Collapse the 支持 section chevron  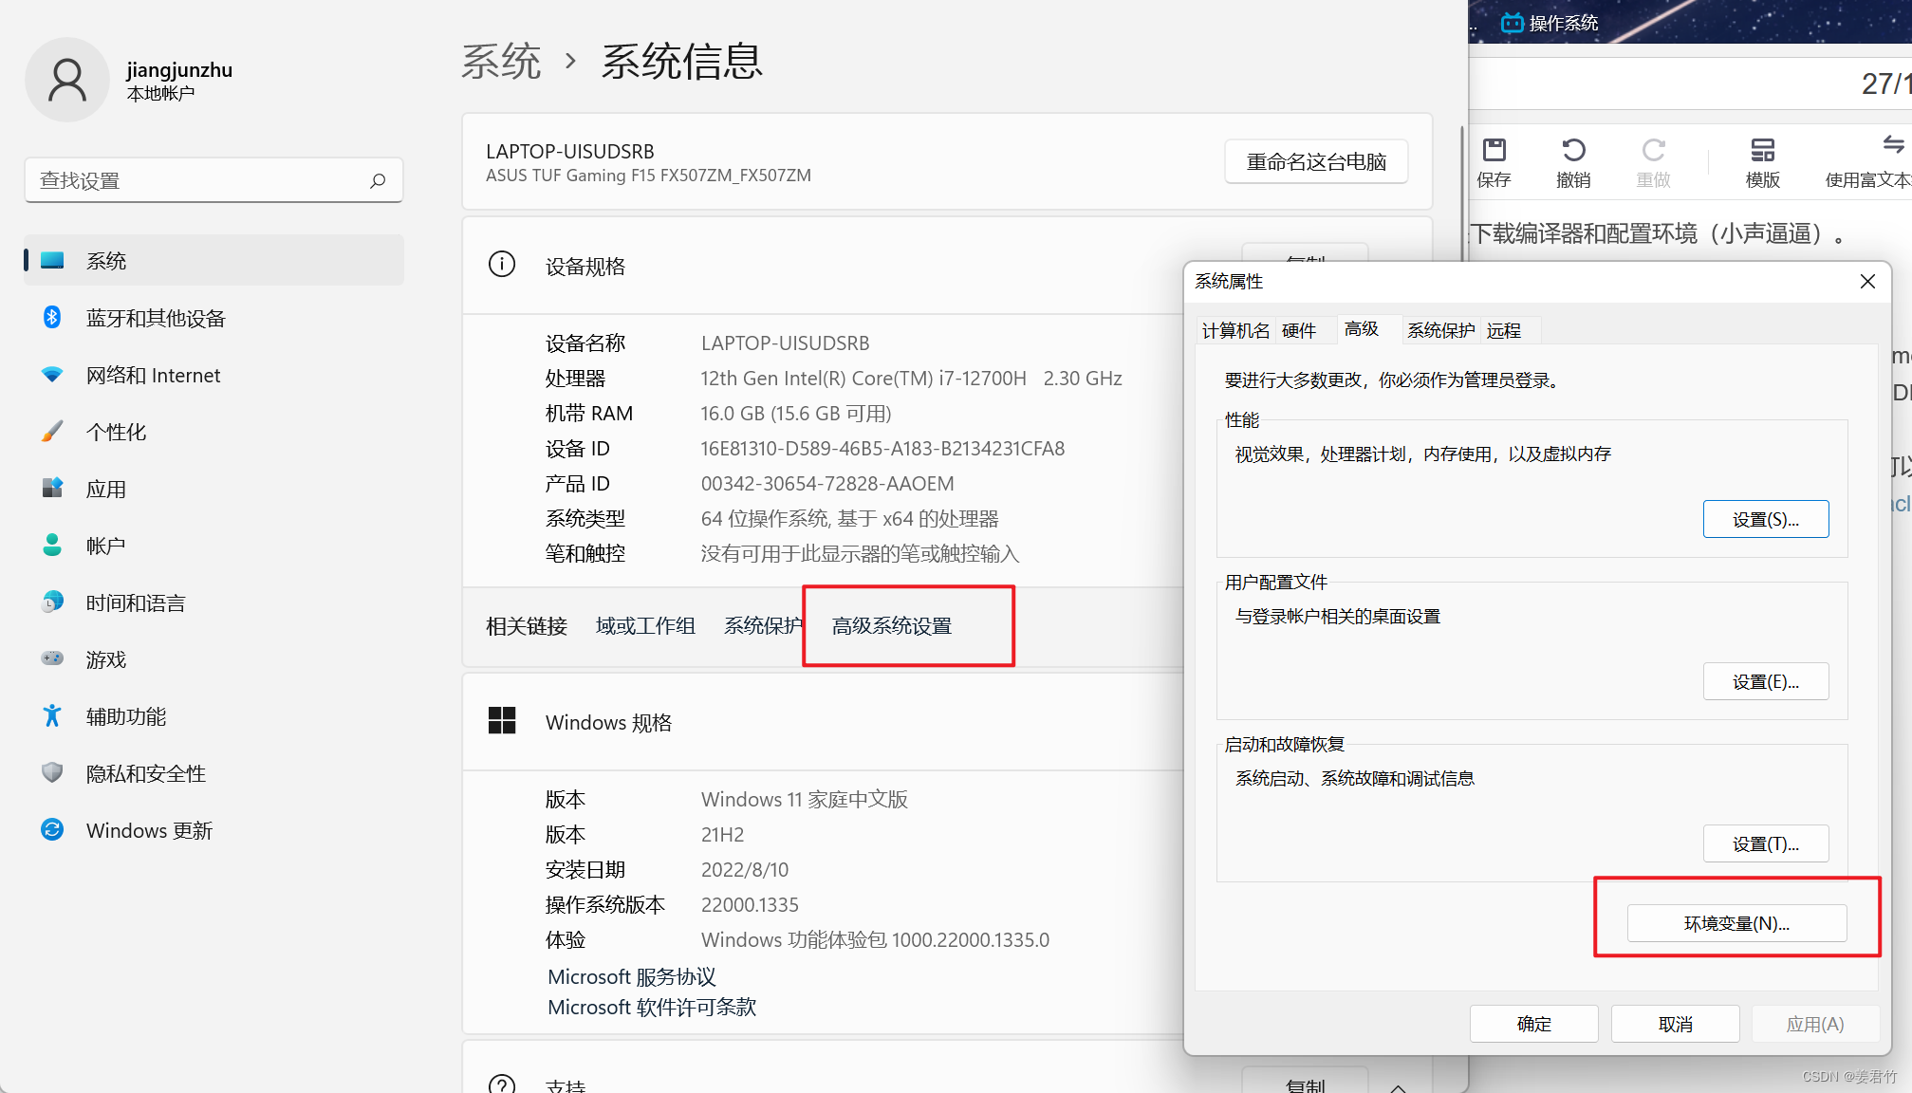(1398, 1086)
